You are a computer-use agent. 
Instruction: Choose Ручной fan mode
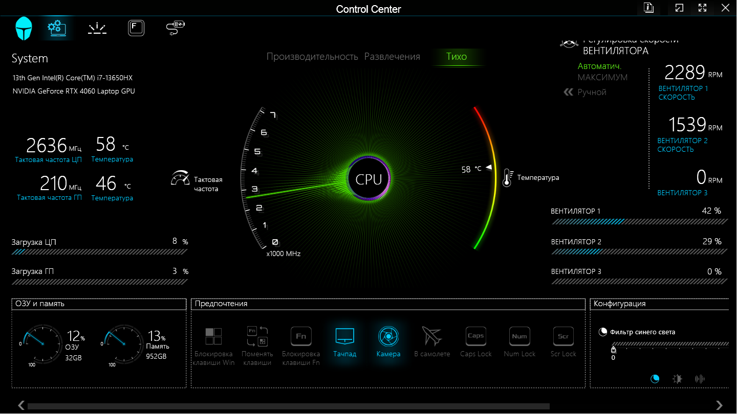(x=592, y=92)
